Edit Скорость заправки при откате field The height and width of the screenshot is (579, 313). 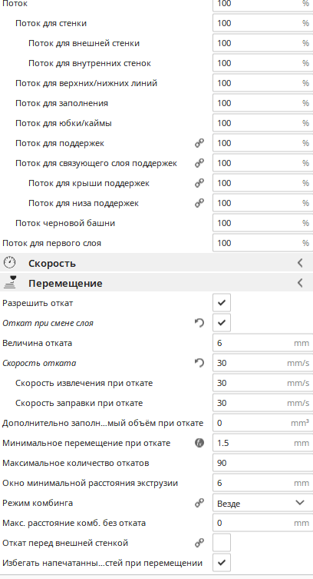click(x=262, y=403)
